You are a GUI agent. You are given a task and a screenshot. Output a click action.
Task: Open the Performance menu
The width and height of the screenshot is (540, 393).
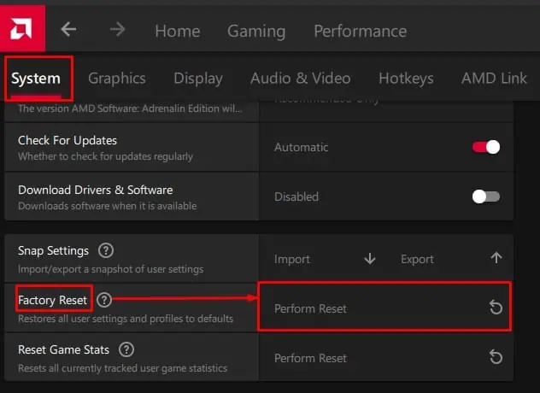point(360,31)
